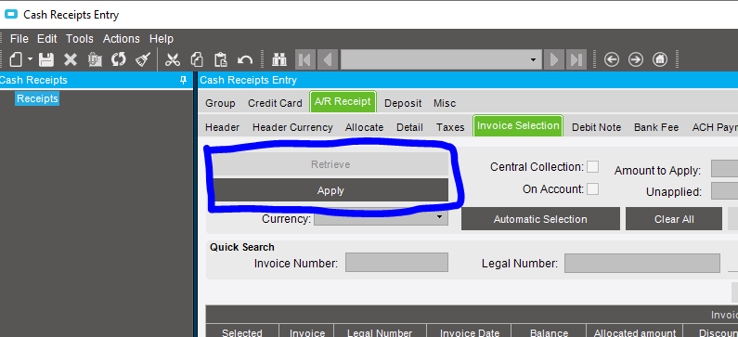Click the Forward circular arrow icon
This screenshot has width=738, height=337.
click(x=636, y=59)
